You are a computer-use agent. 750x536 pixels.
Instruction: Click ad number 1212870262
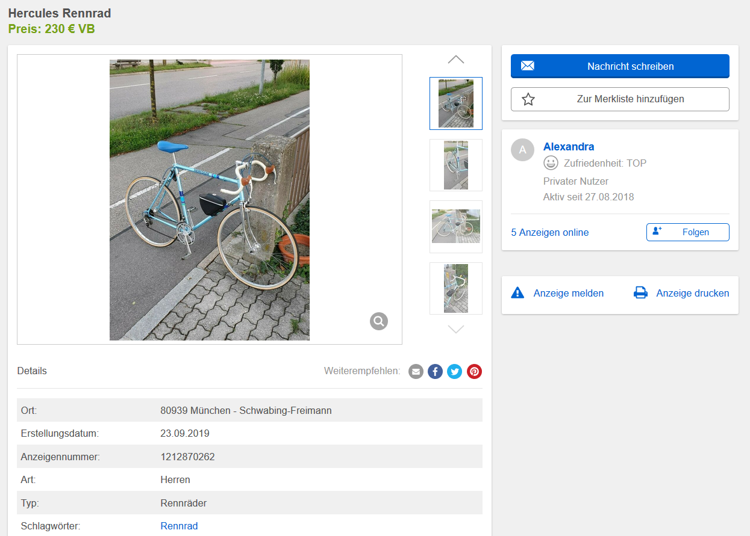pyautogui.click(x=187, y=457)
